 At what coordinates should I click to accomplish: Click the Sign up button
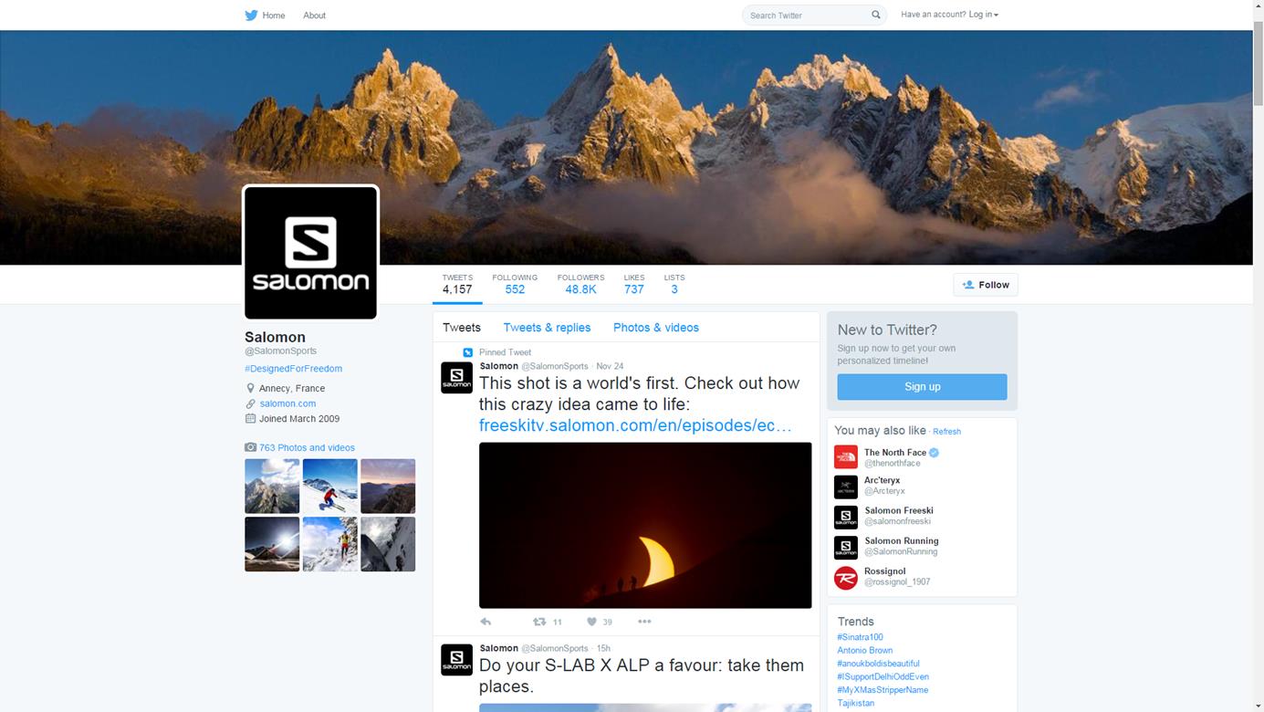point(922,387)
